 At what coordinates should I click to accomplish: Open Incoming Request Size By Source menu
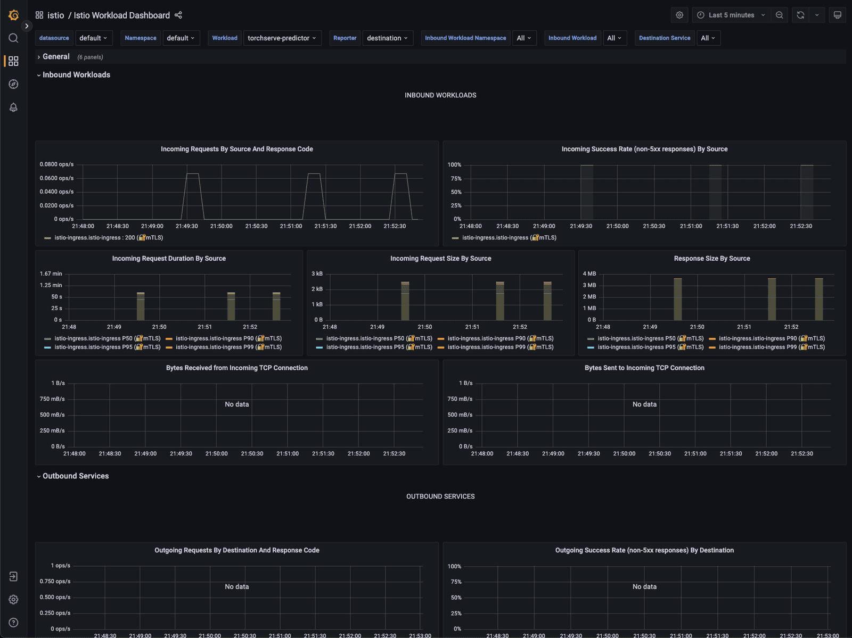(x=441, y=259)
